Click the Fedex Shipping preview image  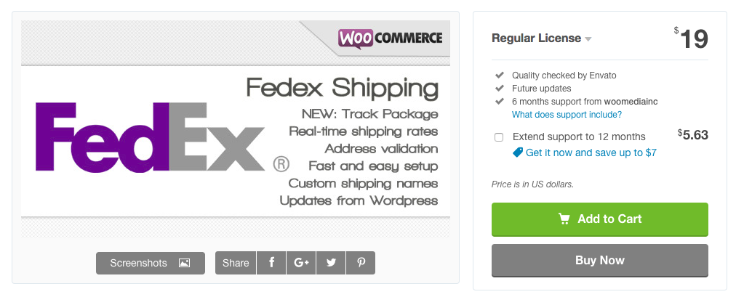click(x=236, y=129)
